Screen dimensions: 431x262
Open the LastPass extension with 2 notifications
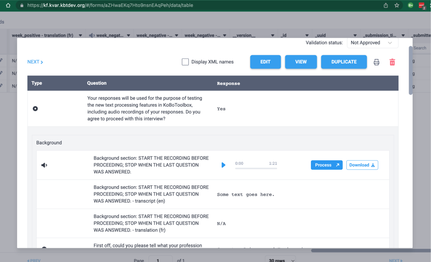(421, 5)
